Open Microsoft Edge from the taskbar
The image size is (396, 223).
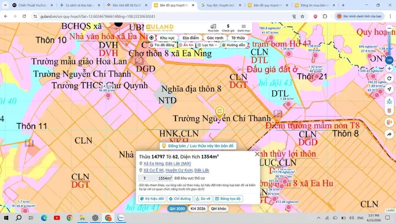pos(44,217)
